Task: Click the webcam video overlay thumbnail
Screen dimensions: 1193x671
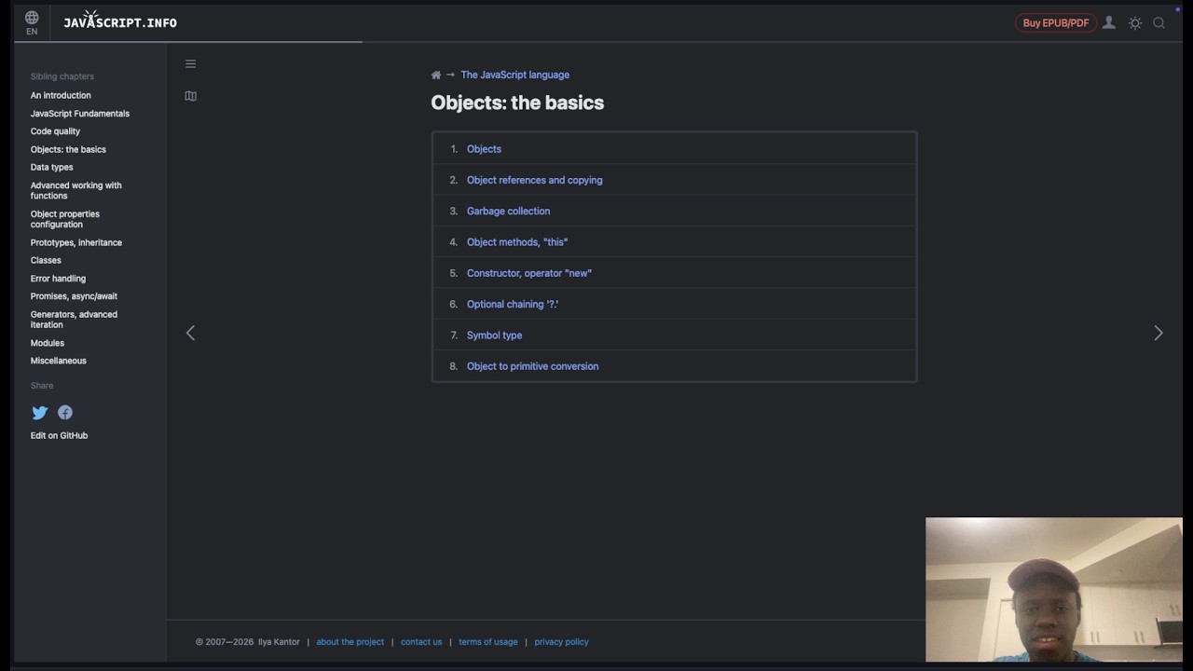Action: [1054, 590]
